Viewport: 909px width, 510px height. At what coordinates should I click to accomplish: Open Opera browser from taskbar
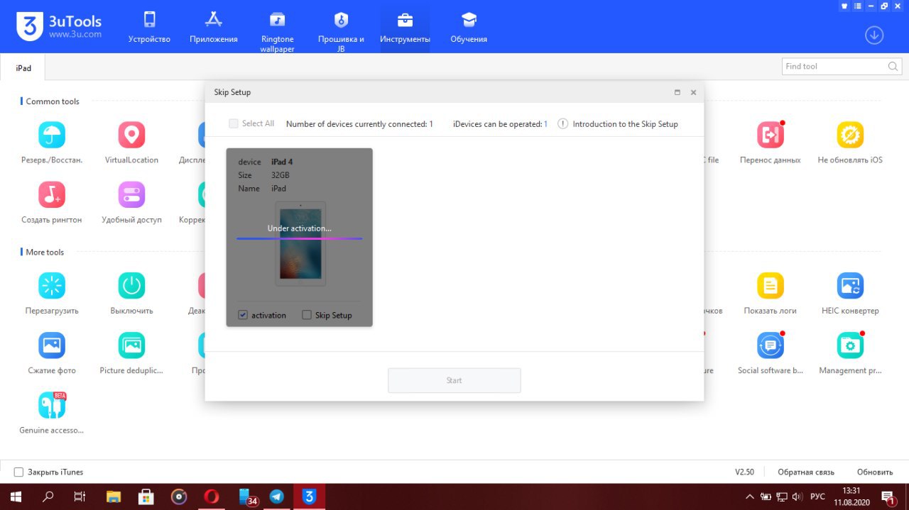(212, 497)
